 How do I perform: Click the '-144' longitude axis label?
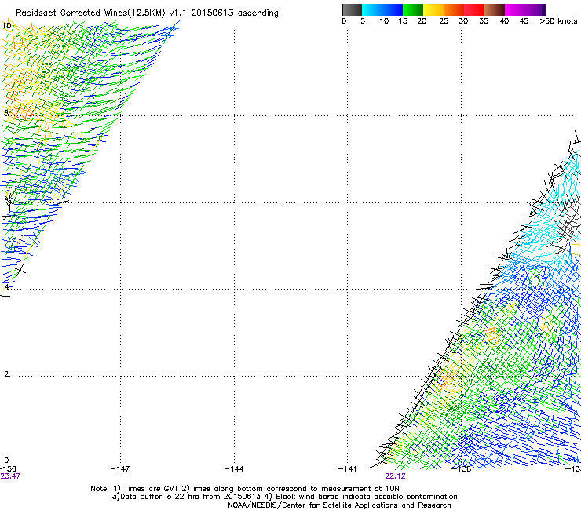click(234, 469)
